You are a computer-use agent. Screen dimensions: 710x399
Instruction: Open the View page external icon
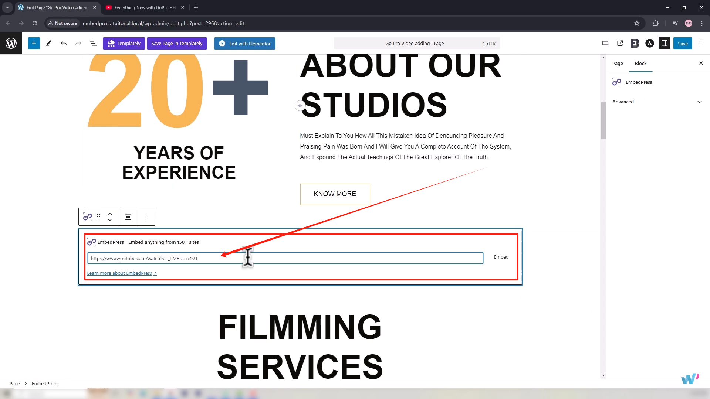[x=620, y=43]
